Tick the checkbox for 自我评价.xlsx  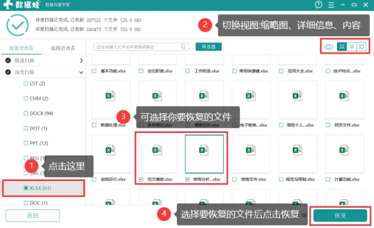click(94, 179)
